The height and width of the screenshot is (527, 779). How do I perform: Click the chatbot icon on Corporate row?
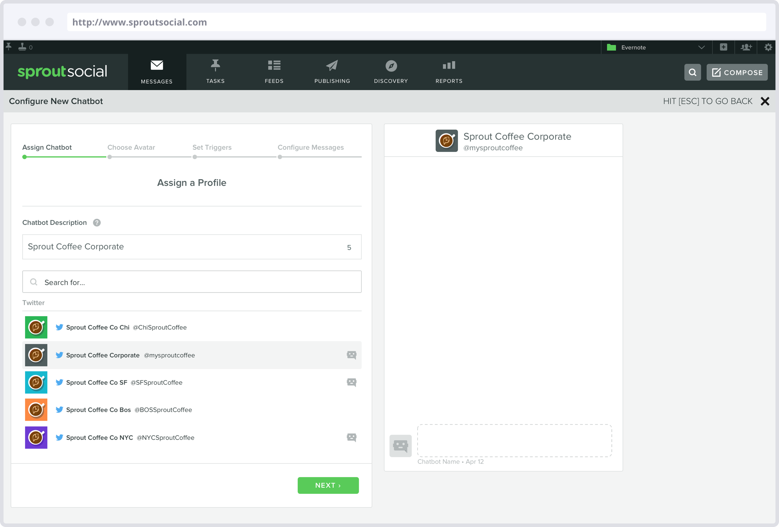[x=352, y=355]
